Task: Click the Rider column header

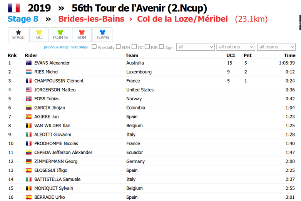Action: [x=31, y=55]
